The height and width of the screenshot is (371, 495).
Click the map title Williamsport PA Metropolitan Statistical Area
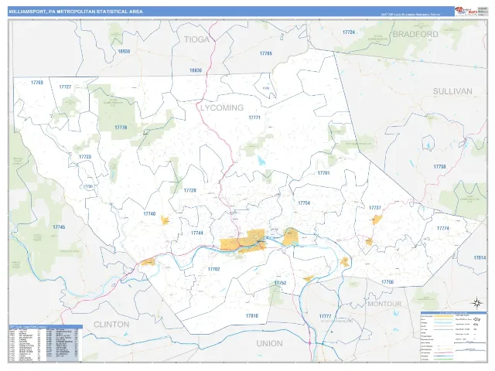pos(76,12)
